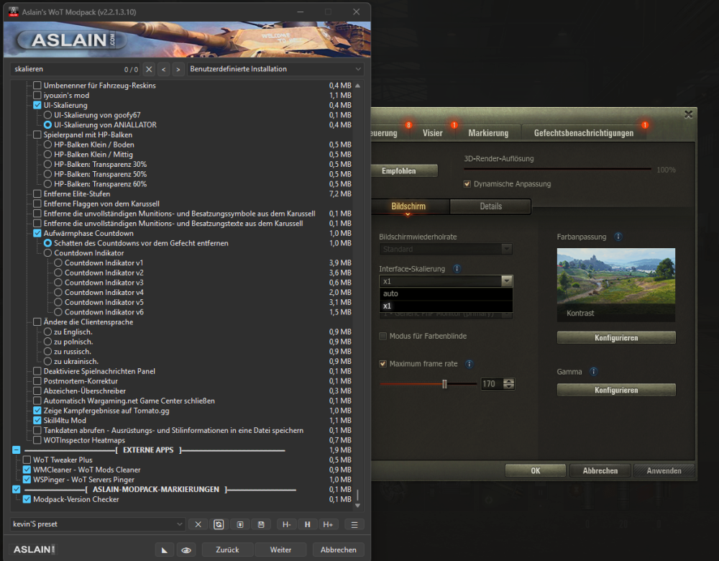Viewport: 719px width, 561px height.
Task: Switch to the Visier tab
Action: coord(432,133)
